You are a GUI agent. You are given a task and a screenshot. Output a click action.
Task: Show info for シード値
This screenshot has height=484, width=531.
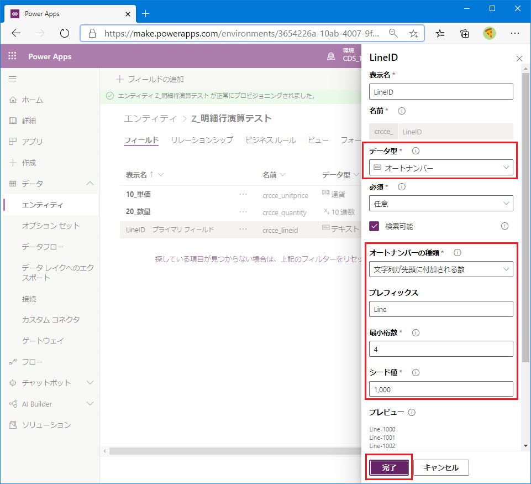[416, 372]
